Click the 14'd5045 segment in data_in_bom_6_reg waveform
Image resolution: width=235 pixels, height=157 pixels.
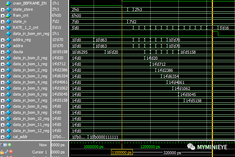[188, 95]
